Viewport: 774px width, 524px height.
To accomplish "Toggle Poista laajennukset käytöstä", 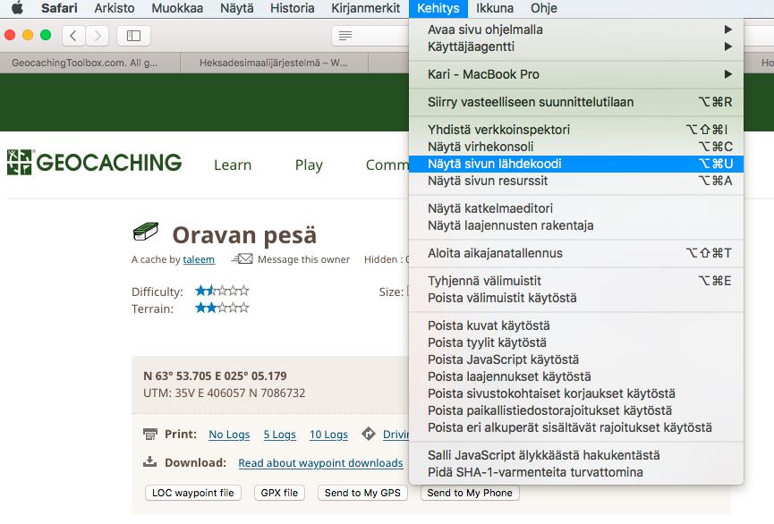I will pos(576,376).
